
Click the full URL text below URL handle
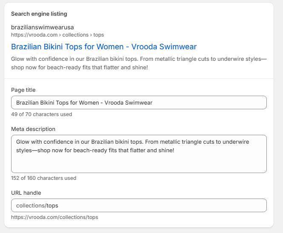pyautogui.click(x=54, y=217)
